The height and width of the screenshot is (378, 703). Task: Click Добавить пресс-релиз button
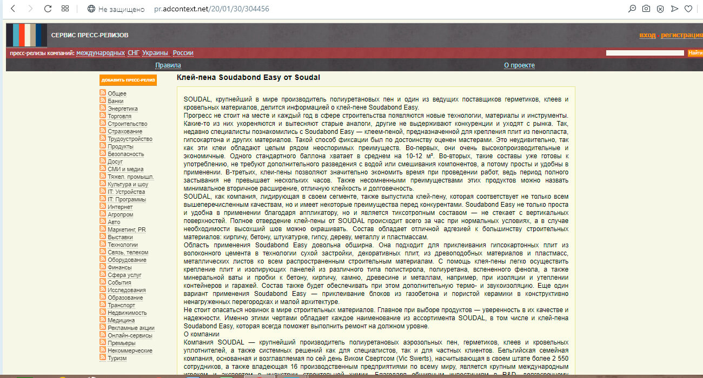pos(128,80)
